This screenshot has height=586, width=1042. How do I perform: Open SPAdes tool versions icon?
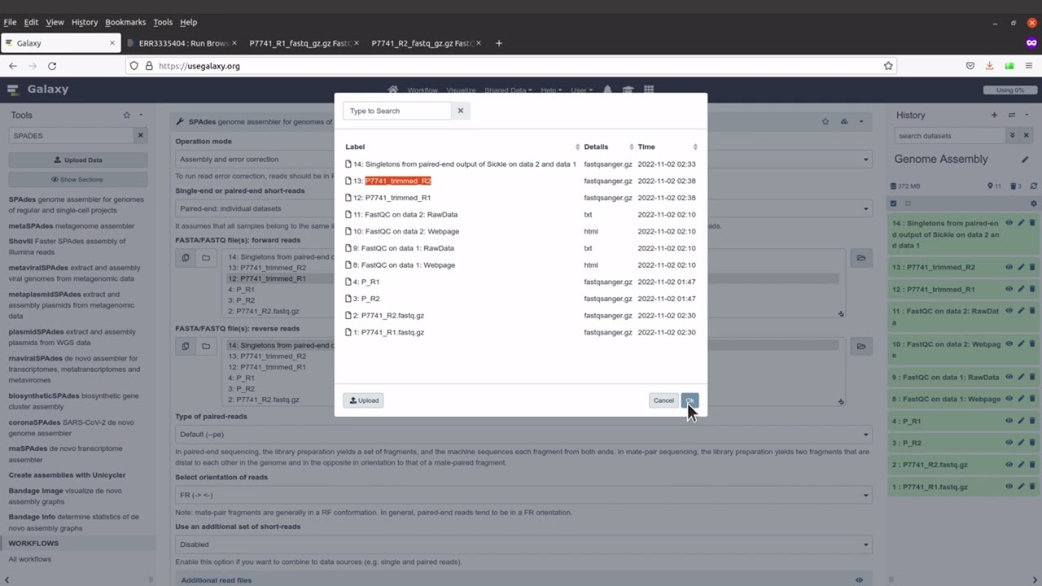(x=844, y=121)
